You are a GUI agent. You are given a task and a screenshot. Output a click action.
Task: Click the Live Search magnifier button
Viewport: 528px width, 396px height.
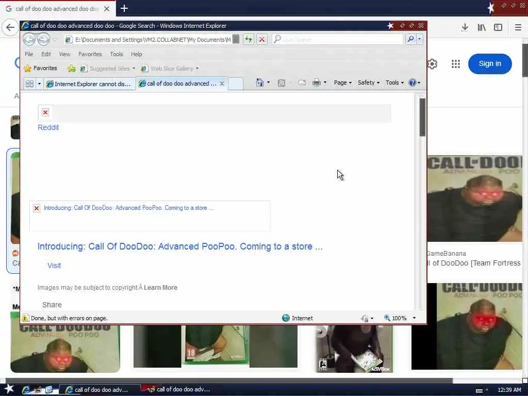pyautogui.click(x=410, y=39)
